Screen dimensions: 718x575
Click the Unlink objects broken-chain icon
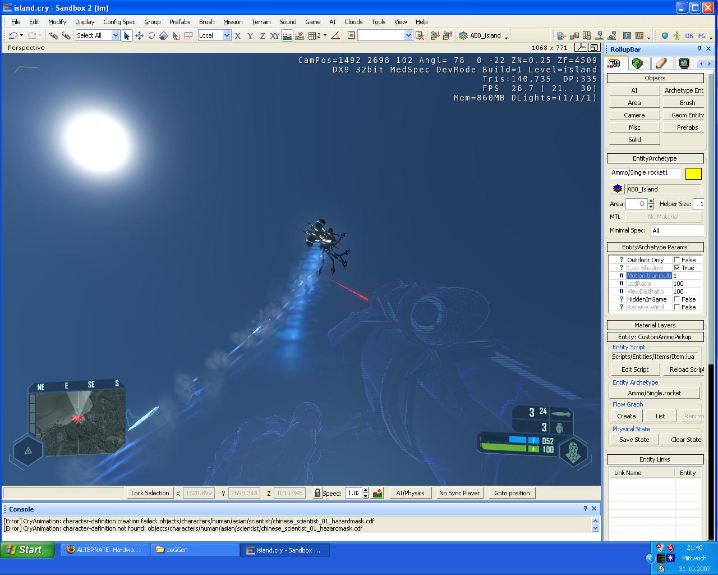tap(66, 35)
